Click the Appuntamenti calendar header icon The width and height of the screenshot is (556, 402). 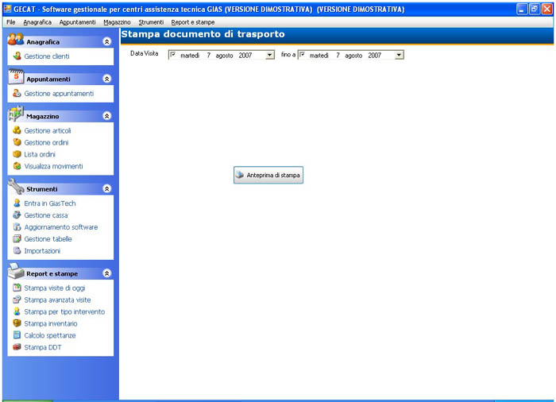[16, 76]
